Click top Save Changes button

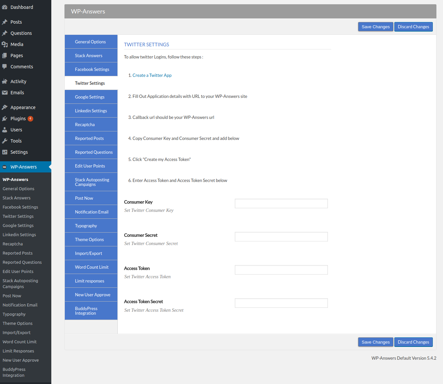tap(376, 27)
